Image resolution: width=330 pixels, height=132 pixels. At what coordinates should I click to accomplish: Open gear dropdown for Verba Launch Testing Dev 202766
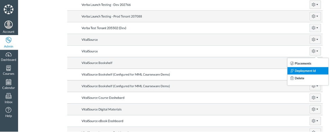coord(315,5)
